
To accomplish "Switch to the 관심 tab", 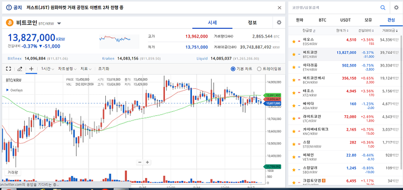I will [x=391, y=20].
